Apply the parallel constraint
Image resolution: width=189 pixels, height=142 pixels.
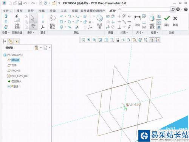pos(129,27)
